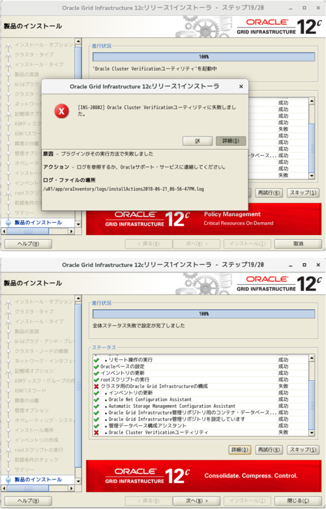
Task: Click the enabled 次へ(N) > button
Action: pyautogui.click(x=197, y=501)
